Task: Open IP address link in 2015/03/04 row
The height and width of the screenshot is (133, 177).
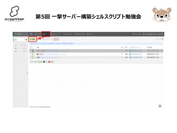Action: (137, 57)
